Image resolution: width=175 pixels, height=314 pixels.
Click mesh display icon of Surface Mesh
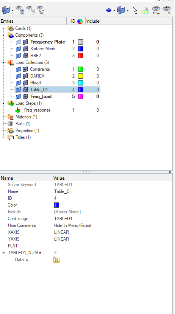pyautogui.click(x=25, y=49)
